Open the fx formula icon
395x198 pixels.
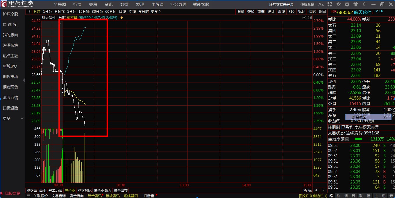click(x=338, y=4)
